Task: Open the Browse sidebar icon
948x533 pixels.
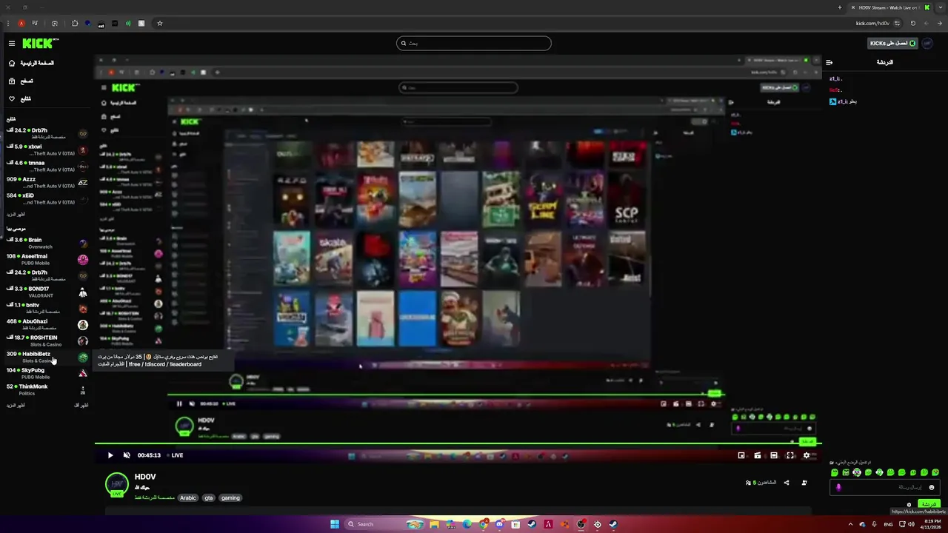Action: (x=12, y=81)
